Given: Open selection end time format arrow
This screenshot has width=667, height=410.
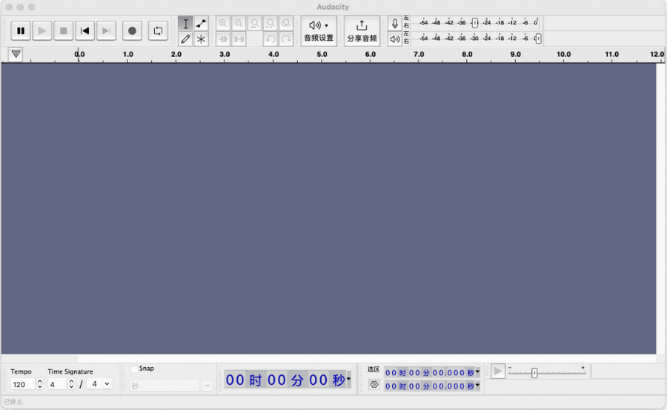Looking at the screenshot, I should pyautogui.click(x=477, y=386).
